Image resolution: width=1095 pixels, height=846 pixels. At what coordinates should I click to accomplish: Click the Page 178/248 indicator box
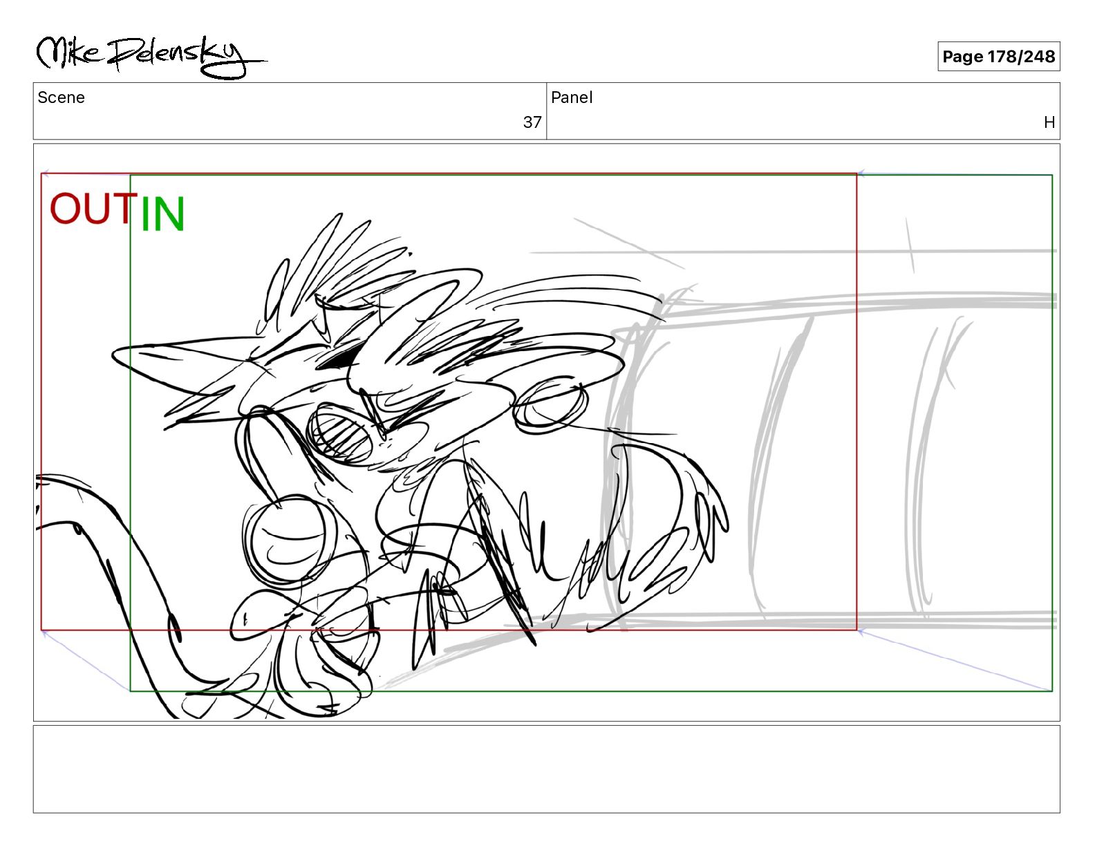pos(998,57)
